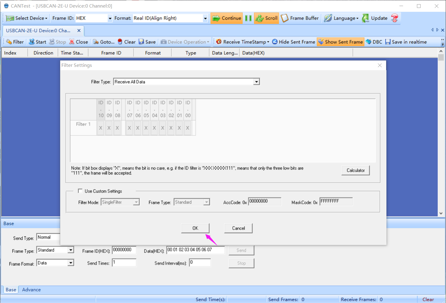Open the Language menu

[341, 18]
